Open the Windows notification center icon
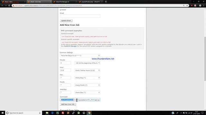 202,113
